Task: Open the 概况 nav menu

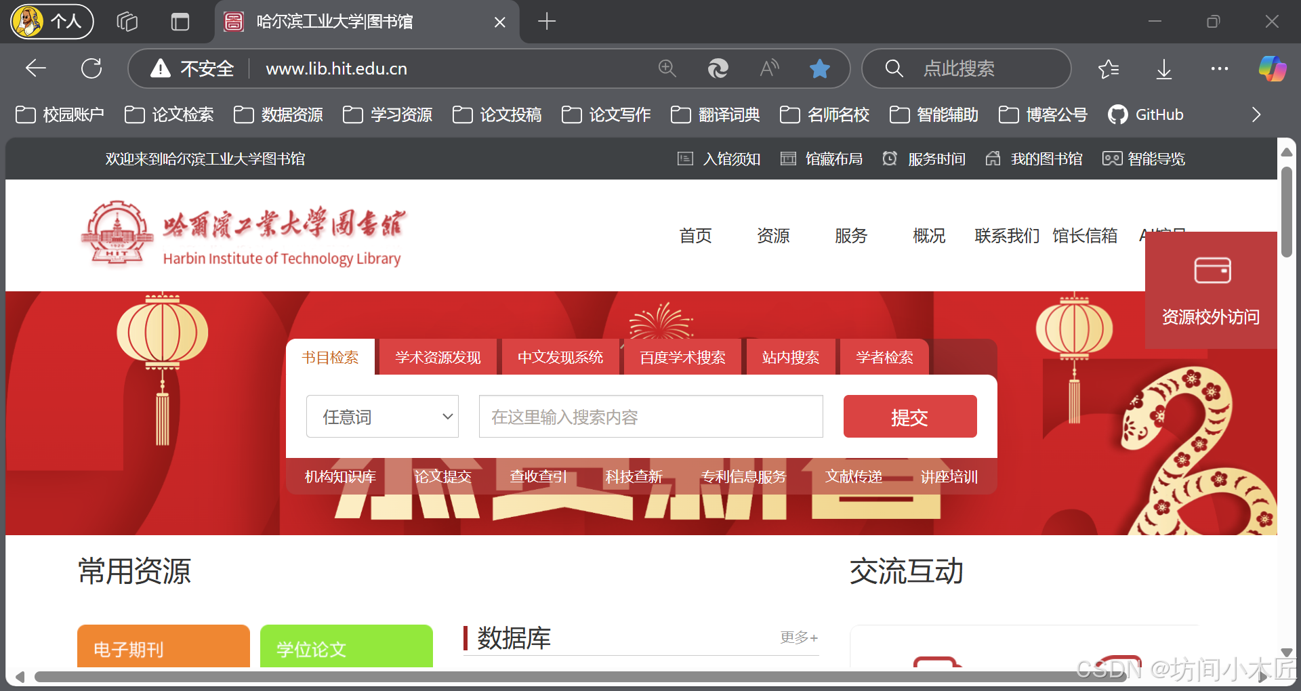Action: tap(929, 236)
